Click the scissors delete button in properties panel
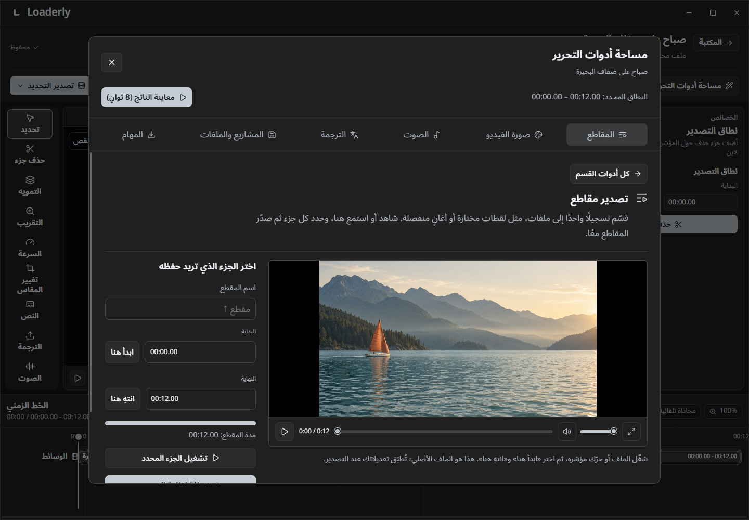Screen dimensions: 749x520 pyautogui.click(x=699, y=224)
